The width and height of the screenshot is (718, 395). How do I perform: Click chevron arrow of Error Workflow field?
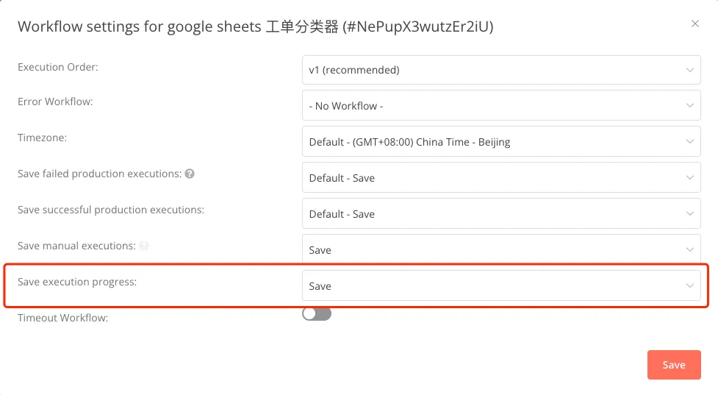coord(689,106)
